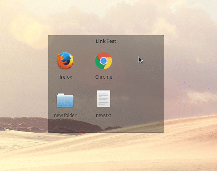Image resolution: width=217 pixels, height=171 pixels.
Task: Click the "new folder" text label
Action: pyautogui.click(x=65, y=116)
